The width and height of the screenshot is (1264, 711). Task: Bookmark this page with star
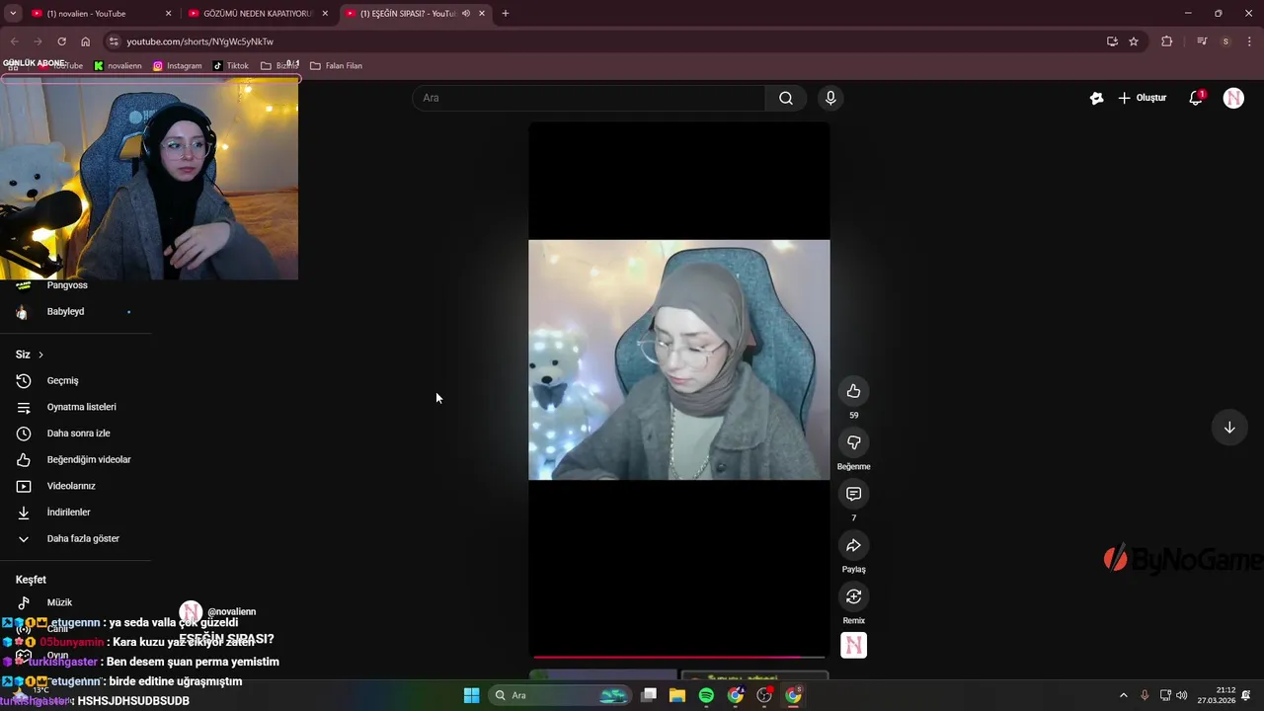point(1134,41)
